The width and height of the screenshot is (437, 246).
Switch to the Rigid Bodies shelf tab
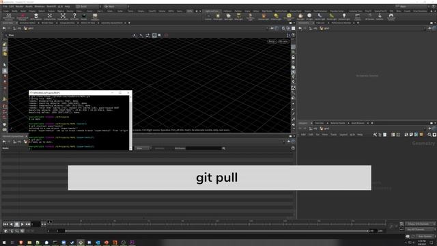tap(267, 11)
